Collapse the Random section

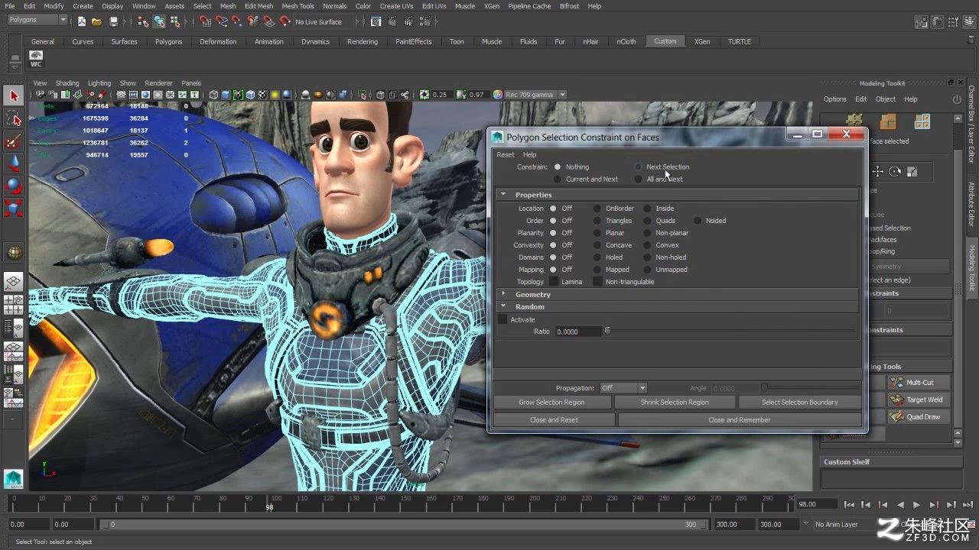point(503,306)
